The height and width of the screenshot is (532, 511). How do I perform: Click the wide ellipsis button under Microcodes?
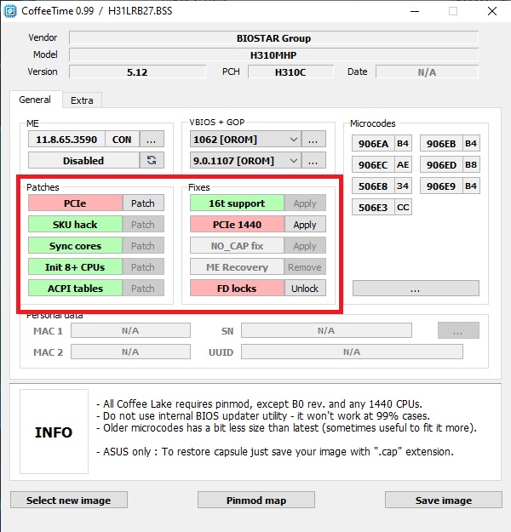(416, 288)
